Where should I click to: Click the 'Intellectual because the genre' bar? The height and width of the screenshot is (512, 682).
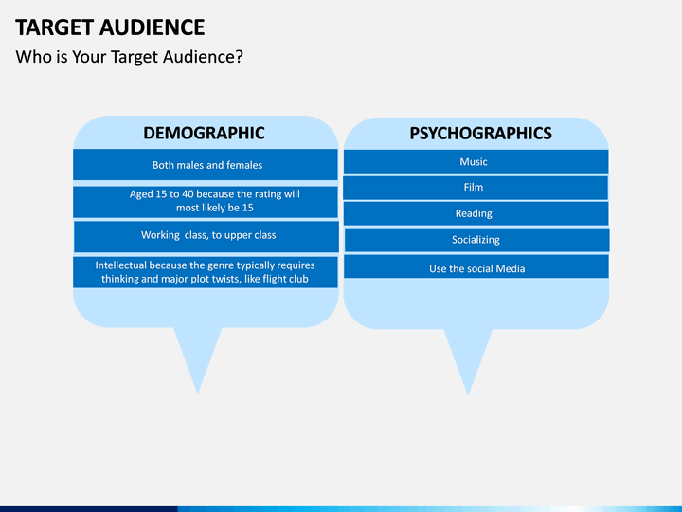[206, 272]
